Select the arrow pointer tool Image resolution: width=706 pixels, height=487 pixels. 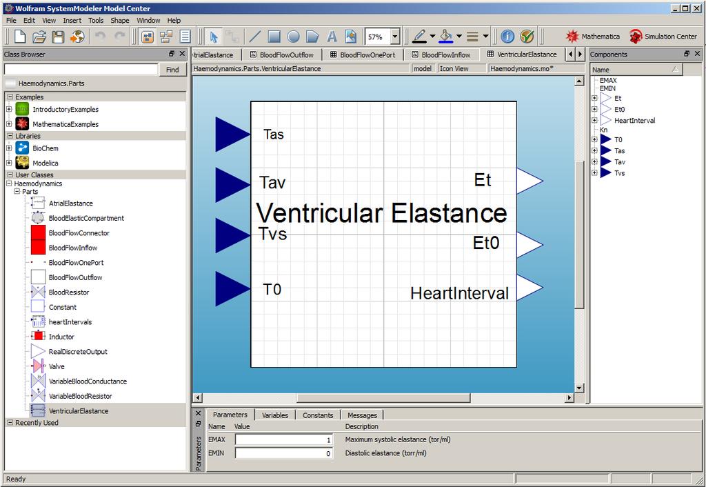tap(214, 37)
